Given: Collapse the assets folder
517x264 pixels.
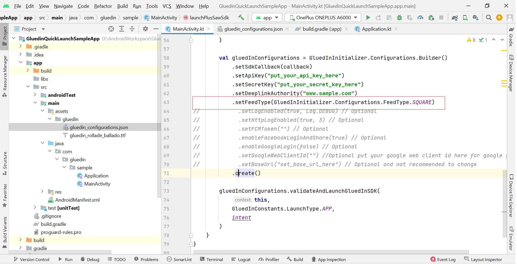Looking at the screenshot, I should coord(42,111).
